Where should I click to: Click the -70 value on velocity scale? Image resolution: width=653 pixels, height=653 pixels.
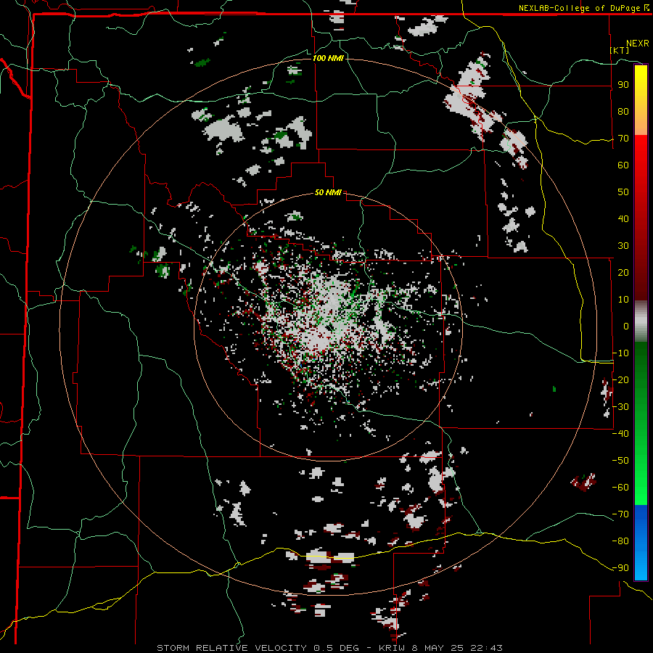[x=620, y=514]
